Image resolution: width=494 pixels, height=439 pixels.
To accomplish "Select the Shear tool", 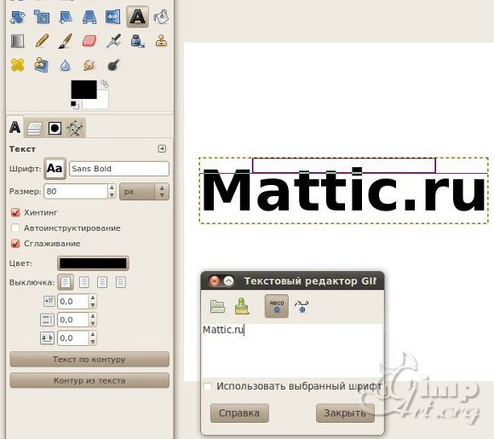I will (x=66, y=17).
